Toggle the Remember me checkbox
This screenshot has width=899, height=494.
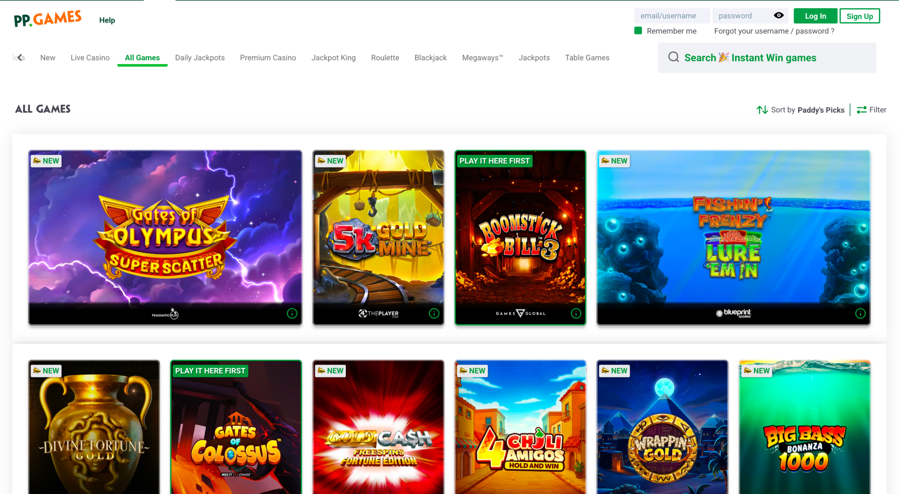(x=638, y=31)
